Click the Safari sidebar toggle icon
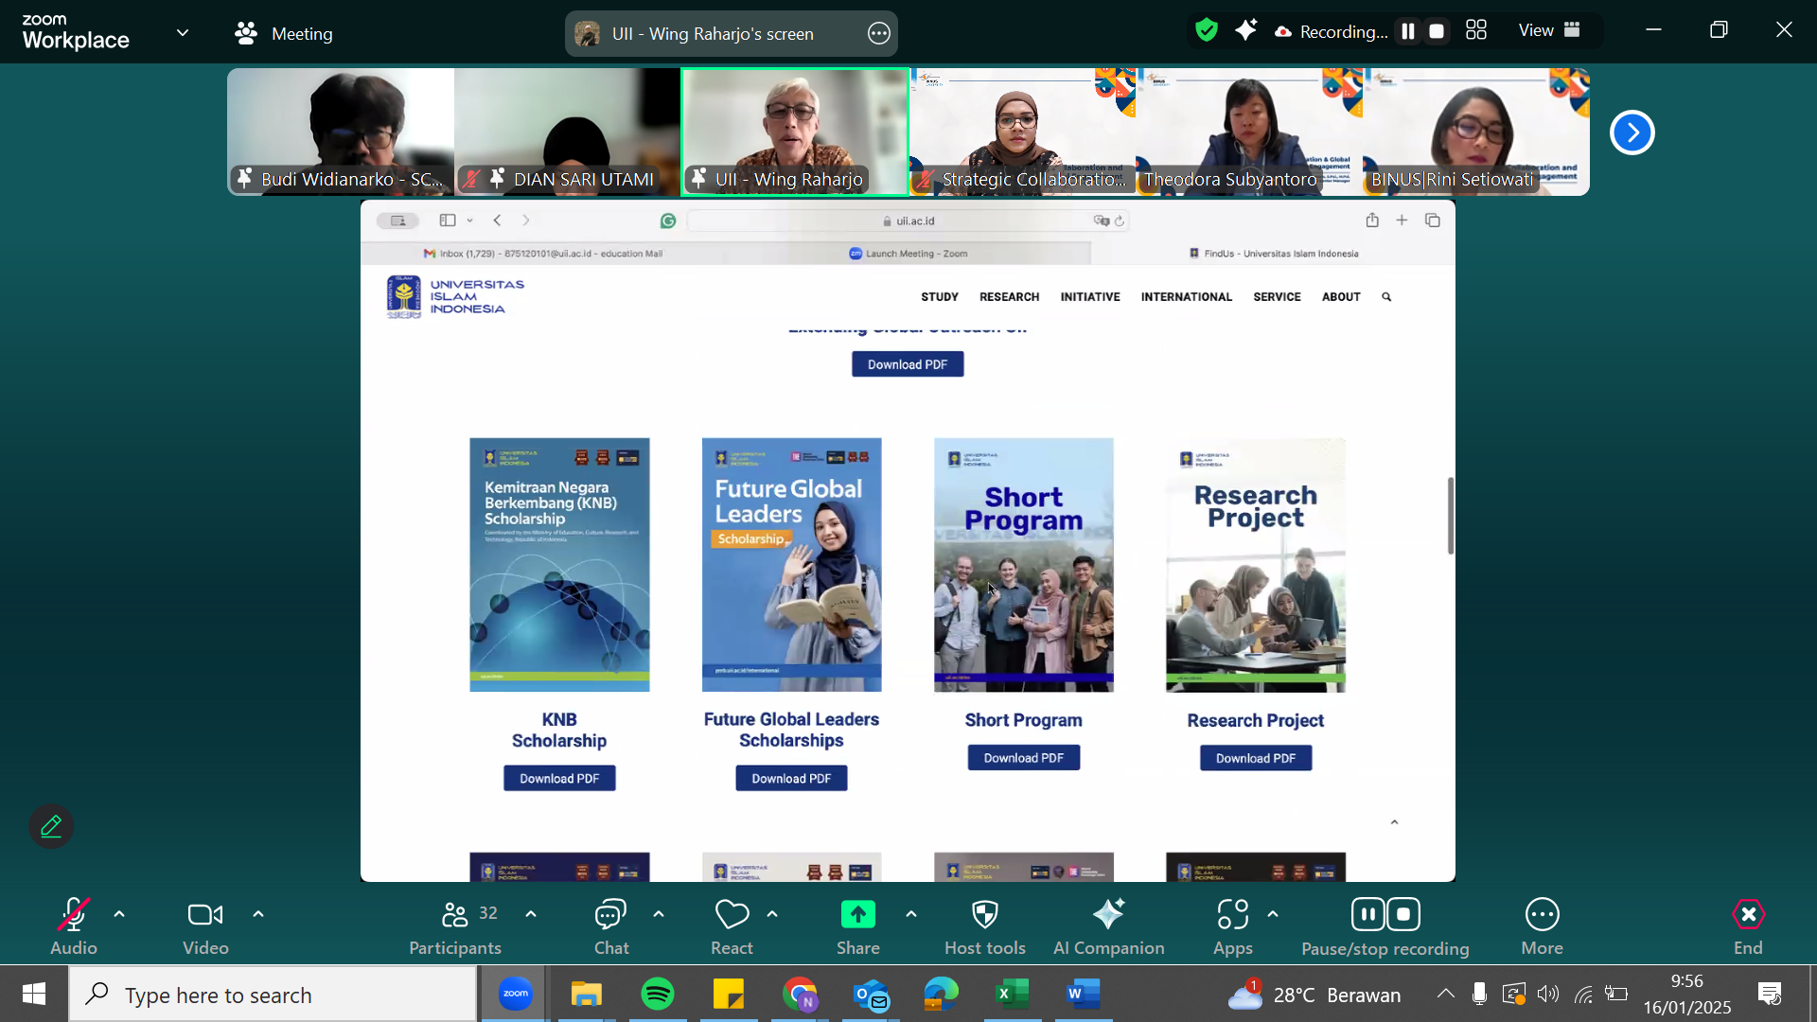The image size is (1817, 1022). click(x=448, y=220)
